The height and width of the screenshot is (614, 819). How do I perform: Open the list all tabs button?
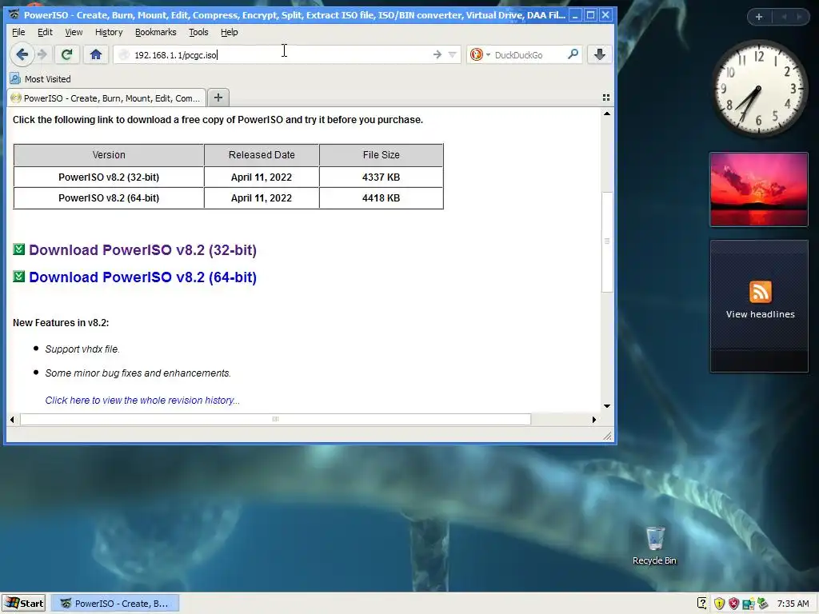tap(606, 98)
